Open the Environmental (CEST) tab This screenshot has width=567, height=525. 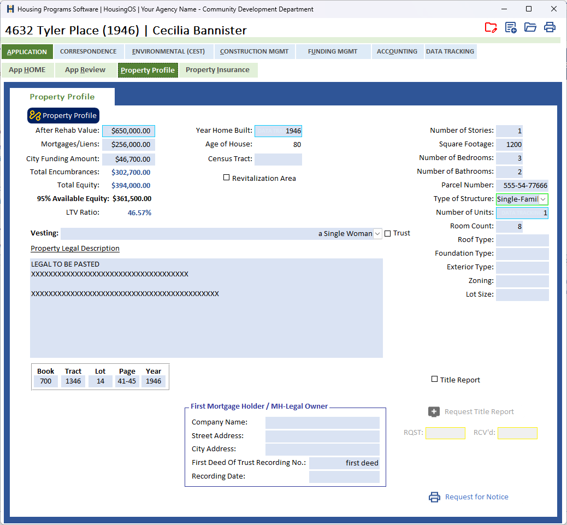(x=168, y=51)
